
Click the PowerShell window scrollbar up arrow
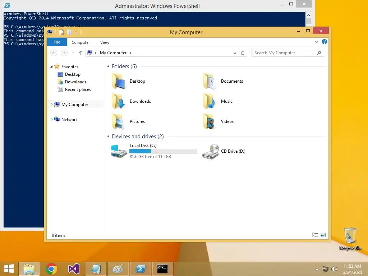(x=308, y=15)
